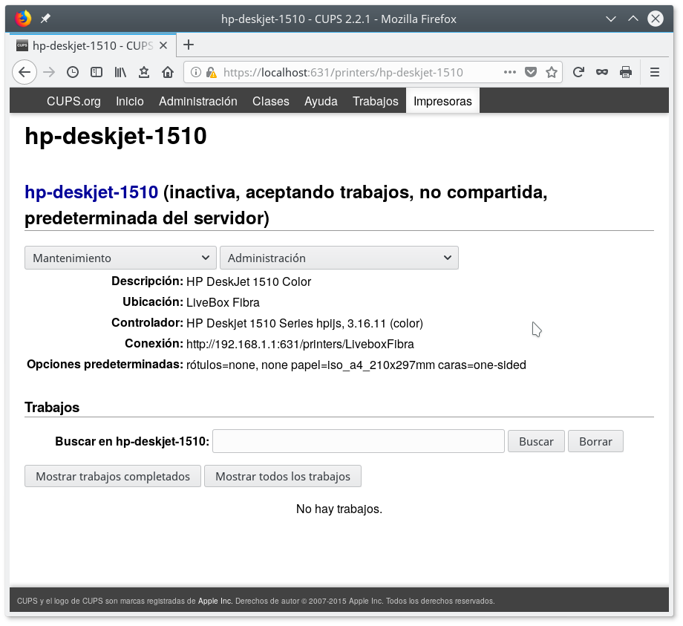
Task: Expand the Administración dropdown
Action: (x=339, y=258)
